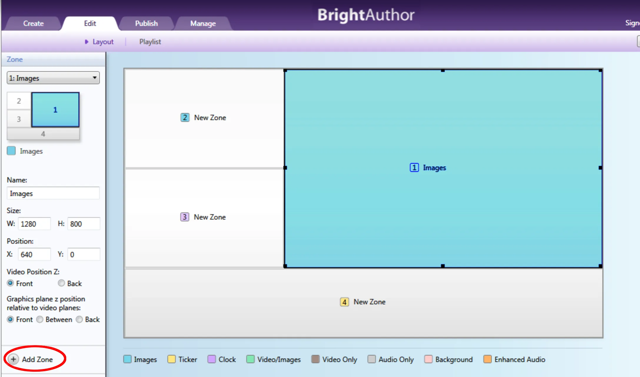Click the bottom-right resize handle of zone 1
Screen dimensions: 640x377
600,266
